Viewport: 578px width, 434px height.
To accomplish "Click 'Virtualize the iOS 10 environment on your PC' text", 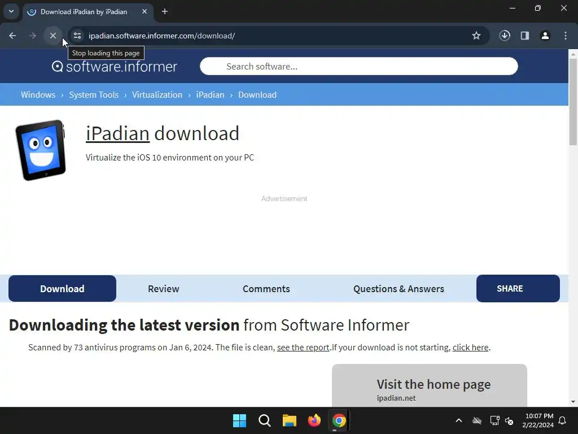I will point(170,158).
